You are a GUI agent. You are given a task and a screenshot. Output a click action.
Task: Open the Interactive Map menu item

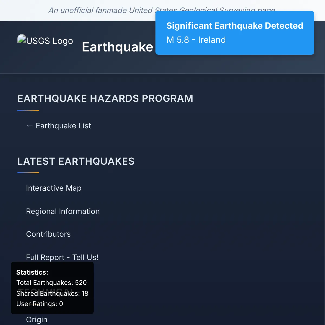pos(54,188)
